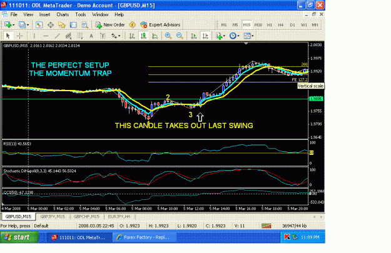This screenshot has height=253, width=391.
Task: Zoom out on the chart
Action: 180,36
